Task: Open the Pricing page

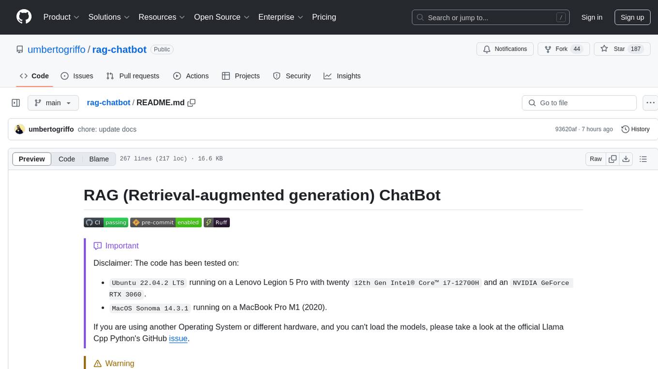Action: pos(324,17)
